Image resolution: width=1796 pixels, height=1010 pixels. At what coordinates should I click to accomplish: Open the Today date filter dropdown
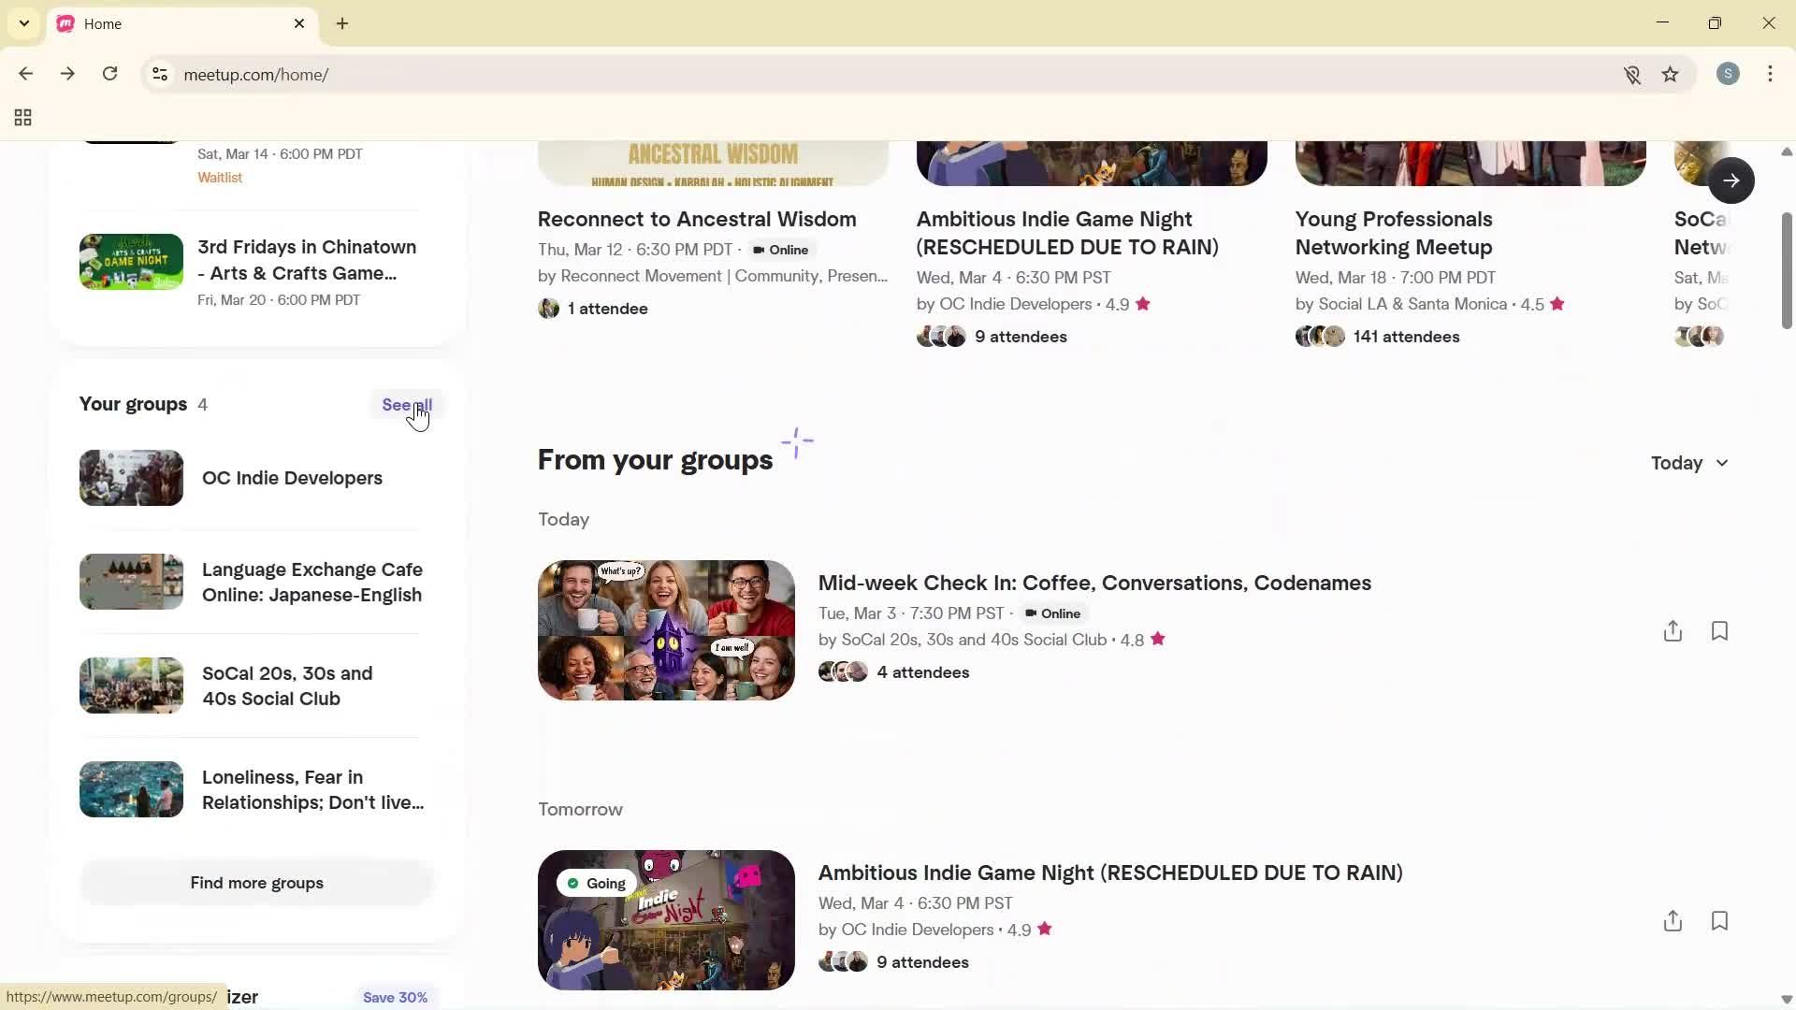pyautogui.click(x=1689, y=462)
